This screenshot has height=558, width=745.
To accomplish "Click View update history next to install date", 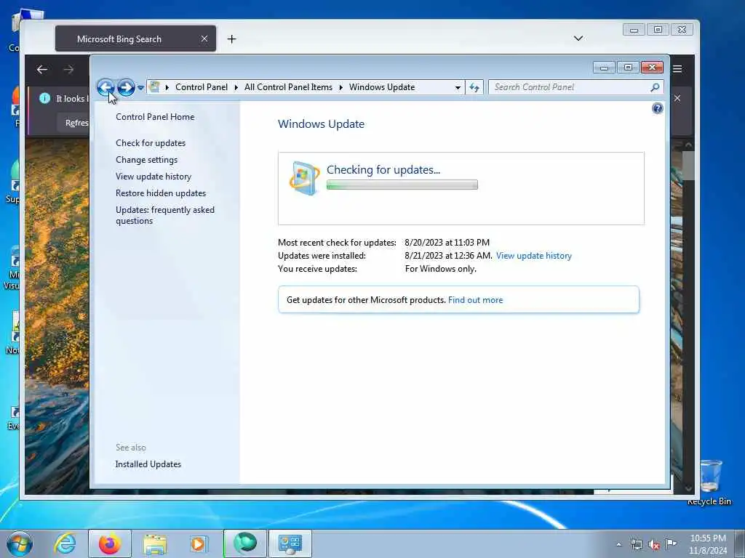I will pyautogui.click(x=533, y=256).
